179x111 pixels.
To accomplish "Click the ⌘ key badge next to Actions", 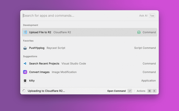I will [149, 91].
